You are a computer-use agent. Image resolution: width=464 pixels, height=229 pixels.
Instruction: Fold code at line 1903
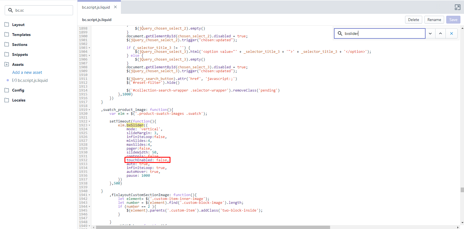pos(89,48)
